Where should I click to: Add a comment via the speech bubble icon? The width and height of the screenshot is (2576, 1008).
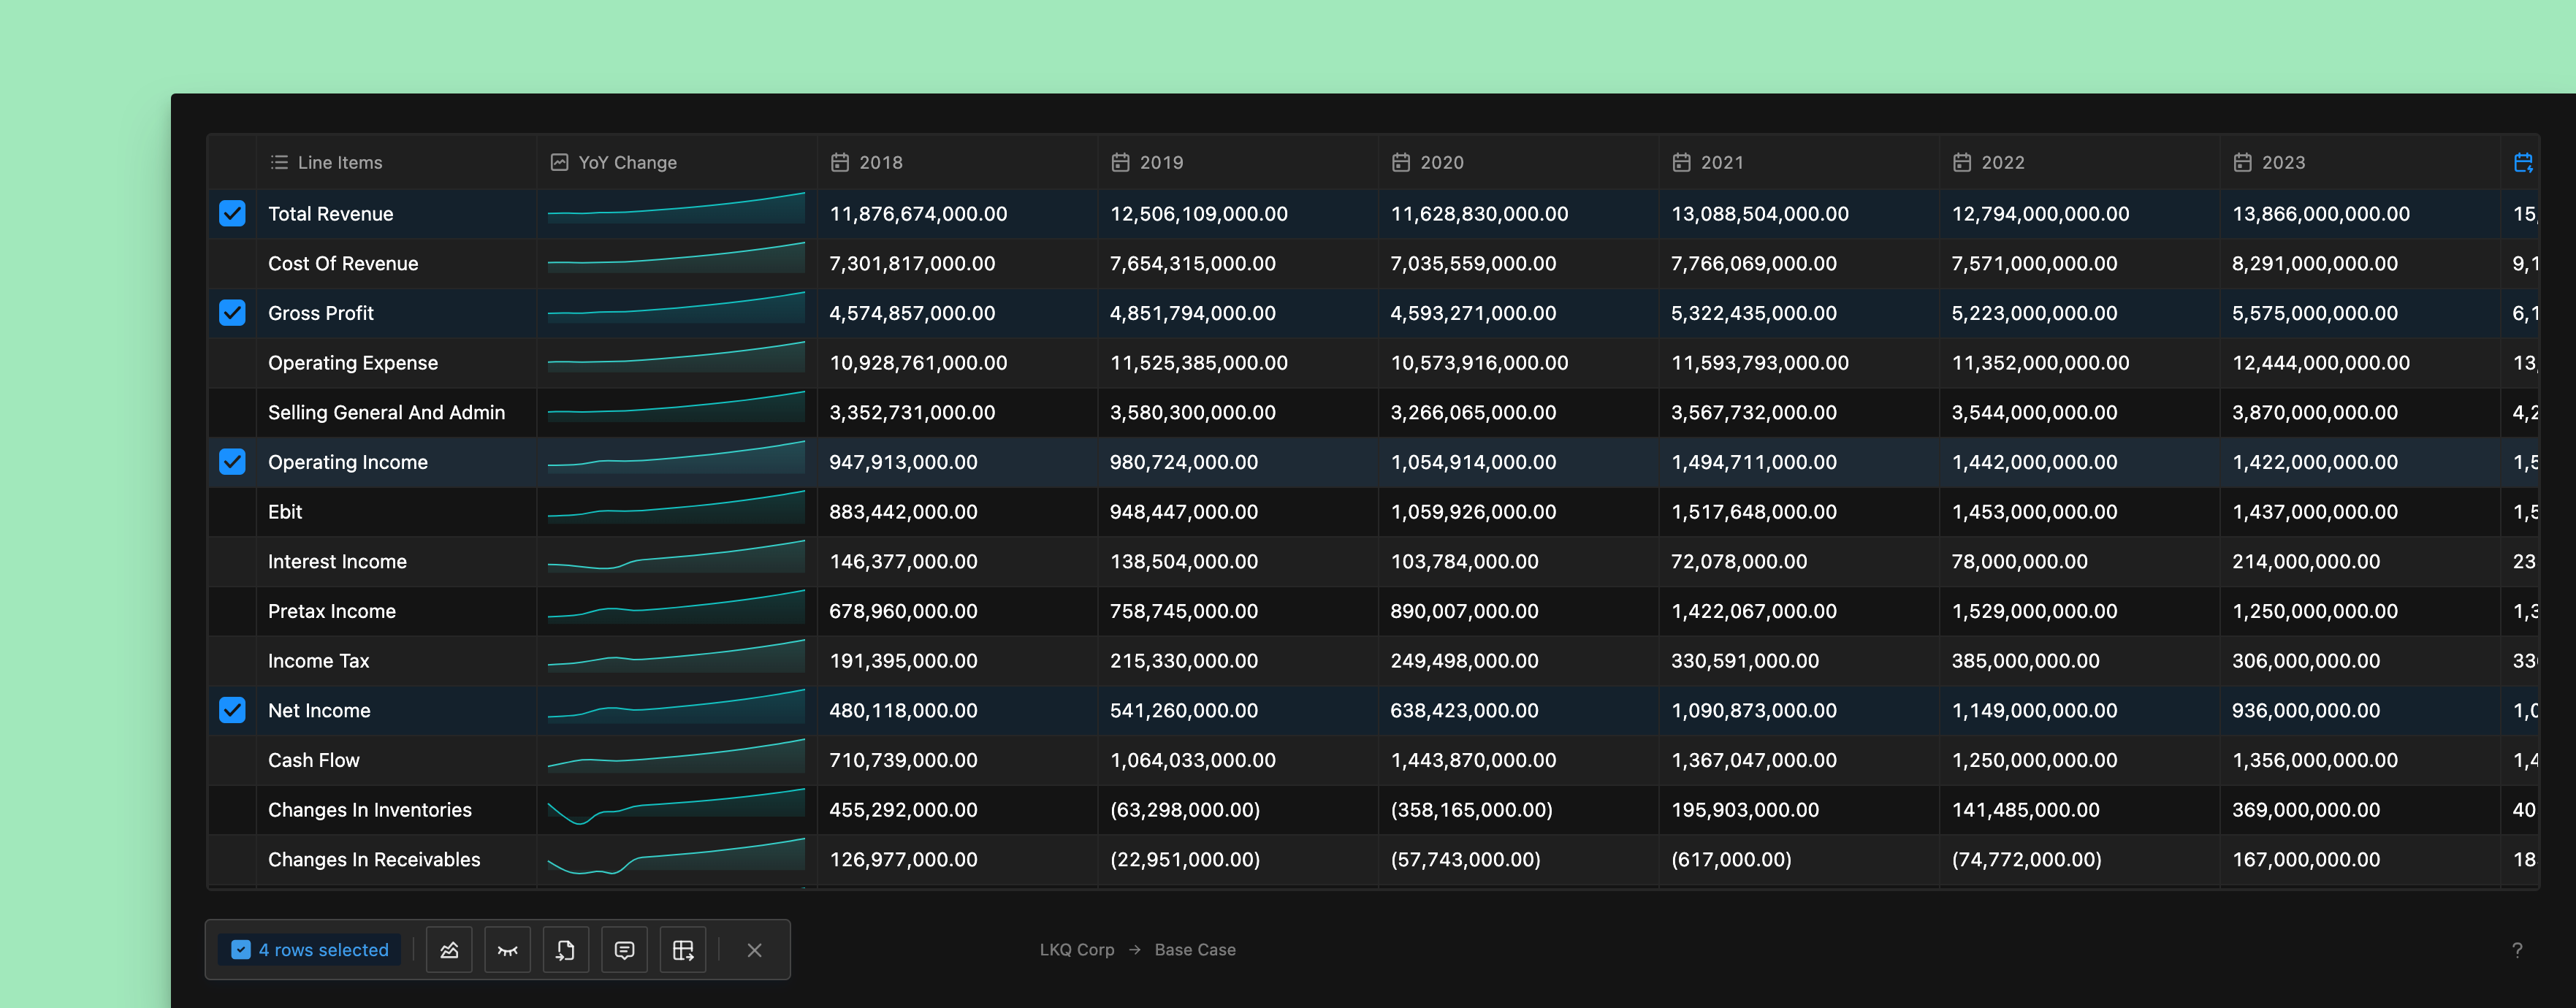pyautogui.click(x=623, y=949)
